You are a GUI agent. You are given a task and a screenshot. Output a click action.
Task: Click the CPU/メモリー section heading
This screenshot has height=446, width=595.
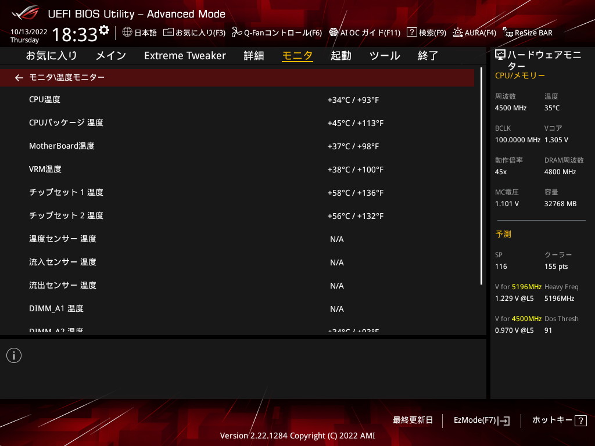[x=520, y=75]
